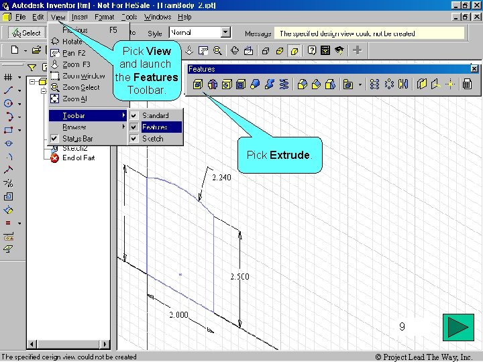Viewport: 483px width, 362px height.
Task: Click the browser filter funnel icon
Action: coord(32,67)
